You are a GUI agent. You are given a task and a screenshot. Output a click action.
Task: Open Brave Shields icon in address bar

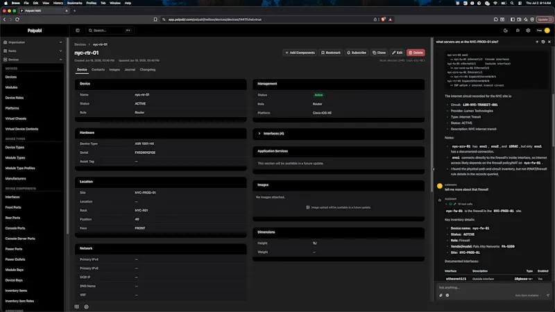[x=383, y=19]
